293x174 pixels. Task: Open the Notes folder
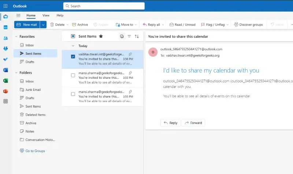36,131
